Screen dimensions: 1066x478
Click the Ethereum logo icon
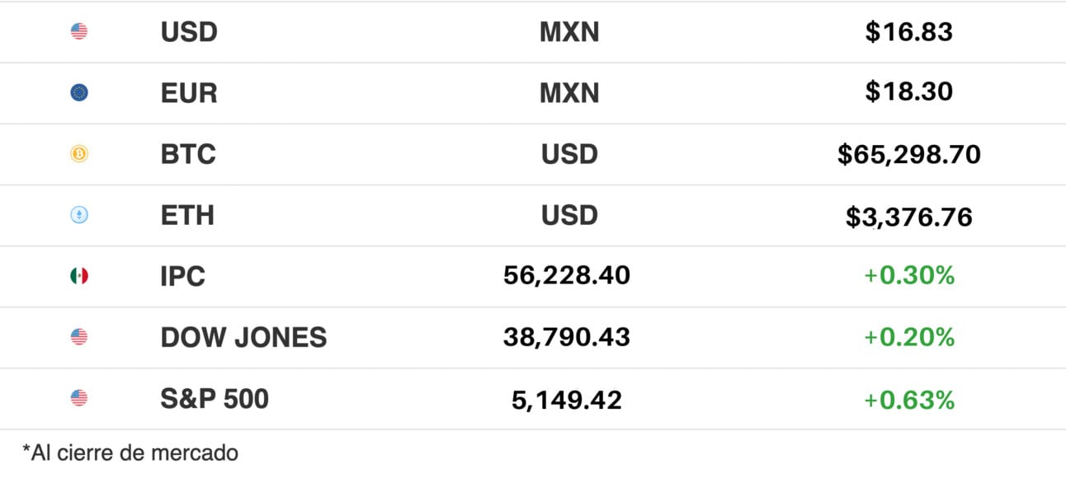(79, 215)
